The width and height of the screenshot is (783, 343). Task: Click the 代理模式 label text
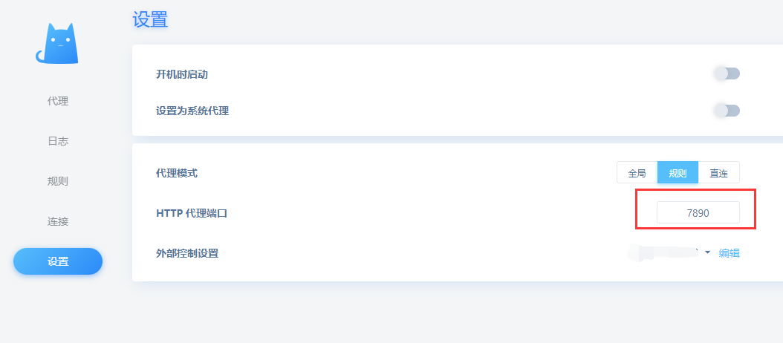177,173
